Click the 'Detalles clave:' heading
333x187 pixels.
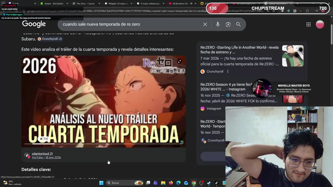click(36, 169)
